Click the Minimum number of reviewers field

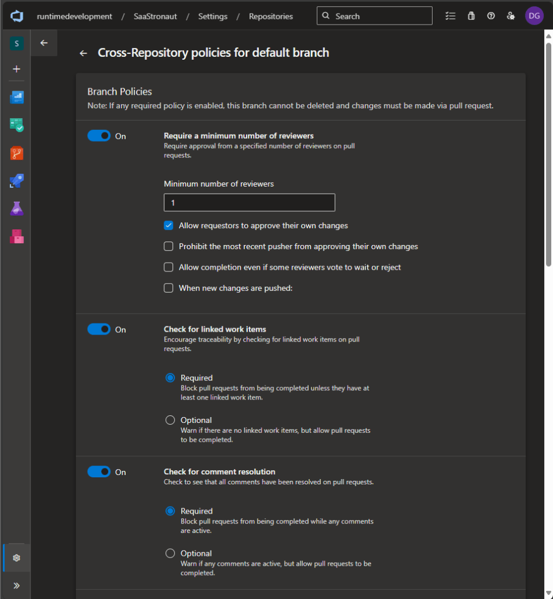click(249, 202)
